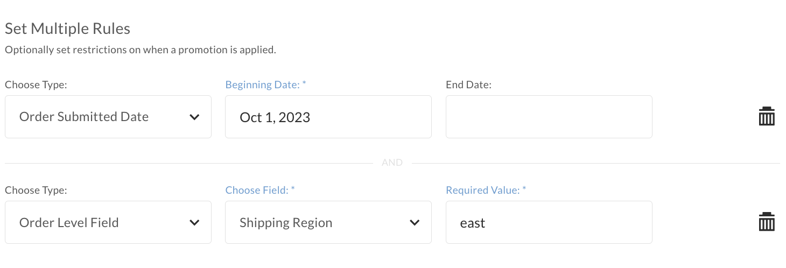The image size is (786, 268).
Task: Click the Beginning Date label
Action: 266,84
